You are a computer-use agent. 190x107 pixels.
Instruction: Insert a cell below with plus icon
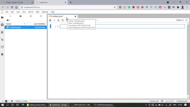point(54,20)
